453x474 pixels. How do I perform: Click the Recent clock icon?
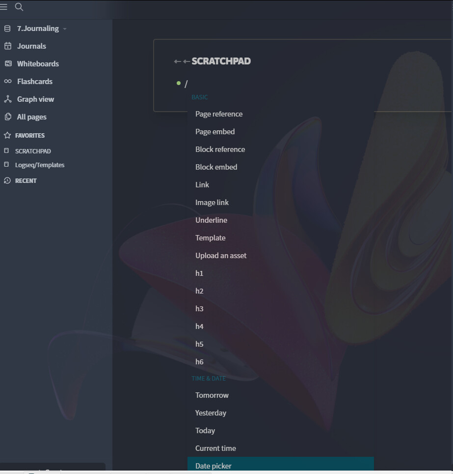(x=7, y=180)
